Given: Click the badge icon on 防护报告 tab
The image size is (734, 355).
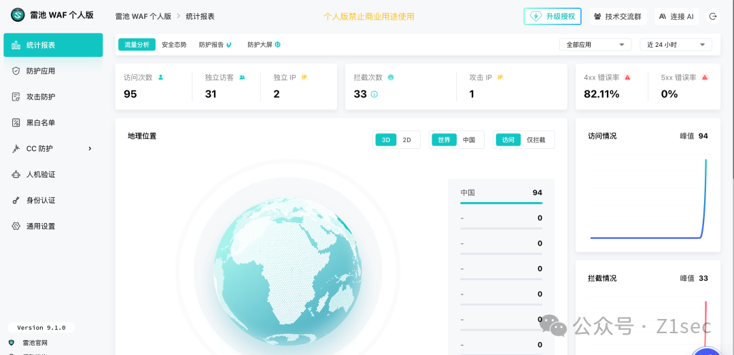Looking at the screenshot, I should coord(229,45).
